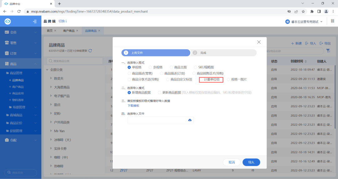Bookmark this page with the star icon
338x179 pixels.
coord(303,12)
